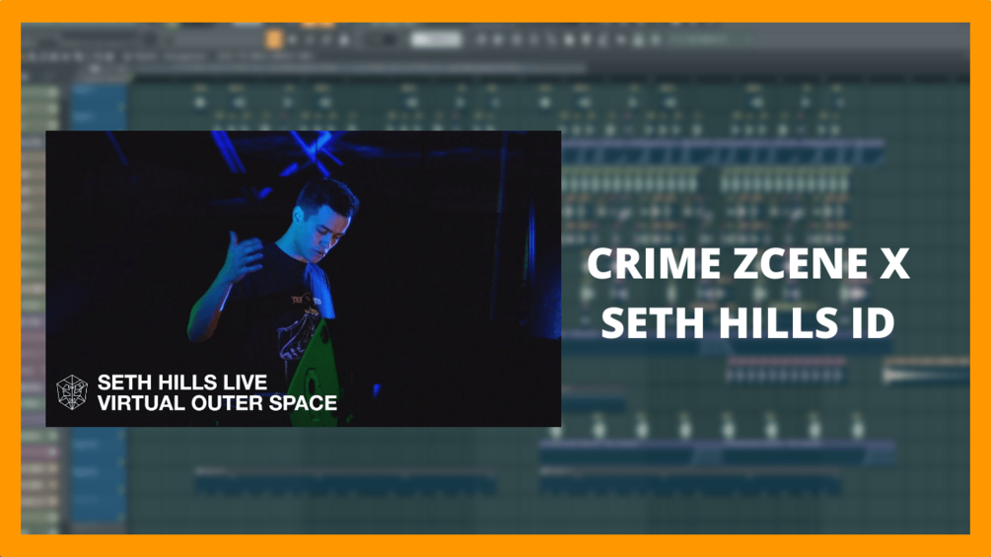Click the cube logo beside SETH HILLS LIVE
This screenshot has height=557, width=991.
tap(71, 392)
